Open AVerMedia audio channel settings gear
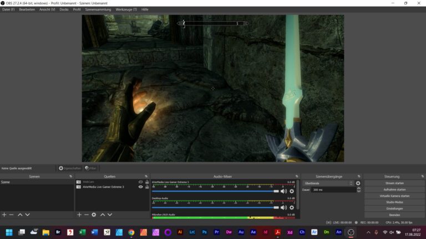426x239 pixels. coord(292,191)
